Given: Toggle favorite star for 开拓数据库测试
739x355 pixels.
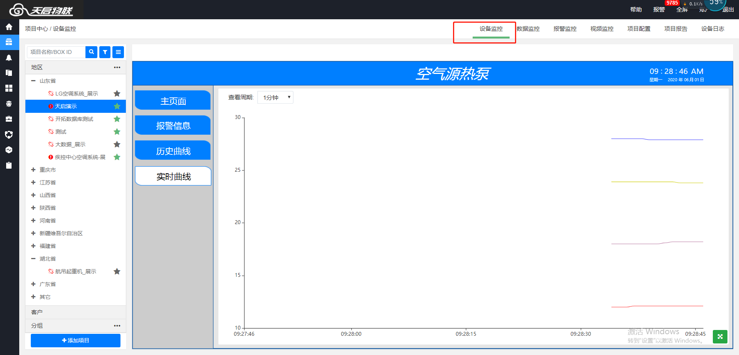Looking at the screenshot, I should click(x=117, y=119).
